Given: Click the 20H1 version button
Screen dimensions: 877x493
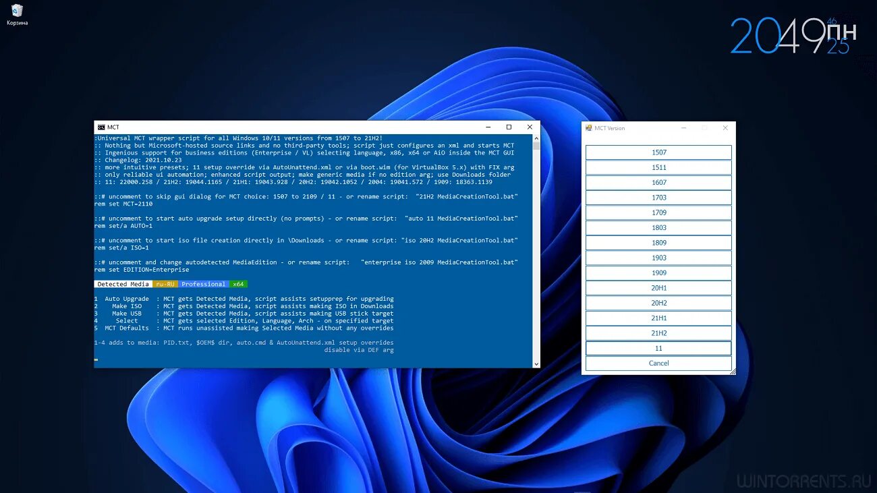Looking at the screenshot, I should (x=658, y=288).
